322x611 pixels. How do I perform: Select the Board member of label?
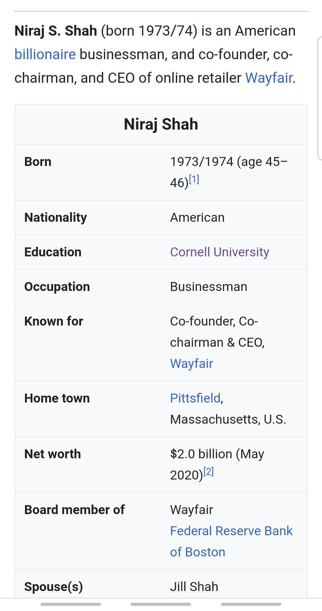point(74,510)
